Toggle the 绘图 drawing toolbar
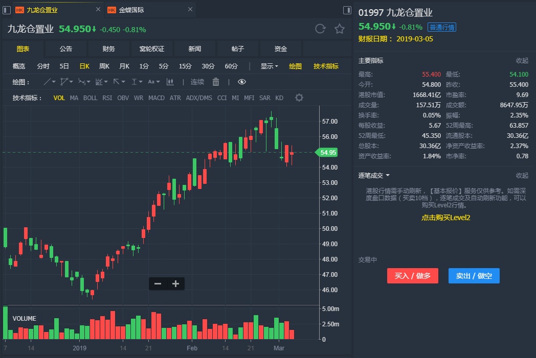This screenshot has width=536, height=358. [x=296, y=66]
